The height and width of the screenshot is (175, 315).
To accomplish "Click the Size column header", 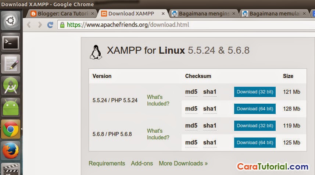I will point(288,76).
